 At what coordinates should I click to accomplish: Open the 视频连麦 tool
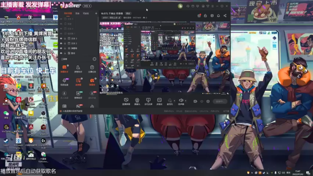pyautogui.click(x=64, y=82)
